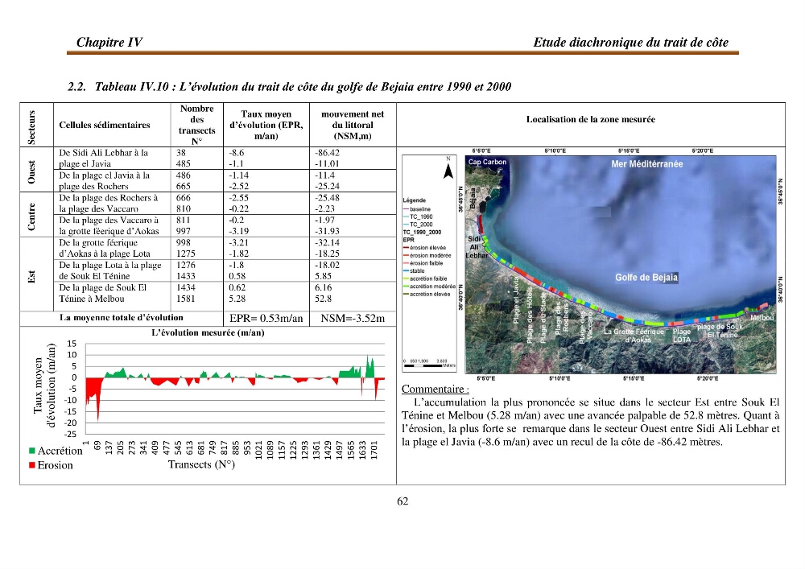Click the 'Commentaire :' underlined heading
805x569 pixels.
[x=435, y=389]
